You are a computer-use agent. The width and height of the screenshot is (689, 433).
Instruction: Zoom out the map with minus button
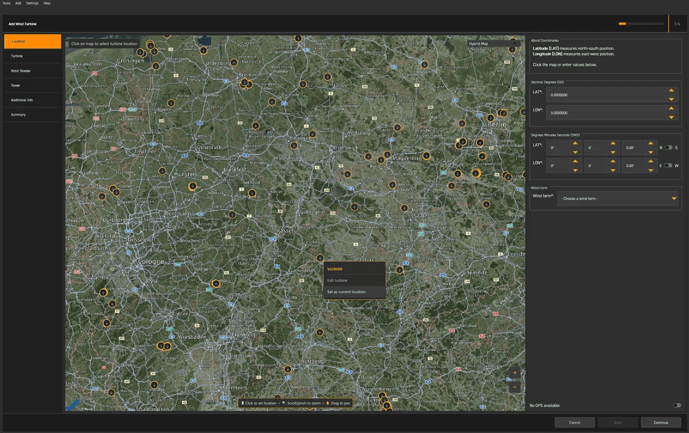515,387
